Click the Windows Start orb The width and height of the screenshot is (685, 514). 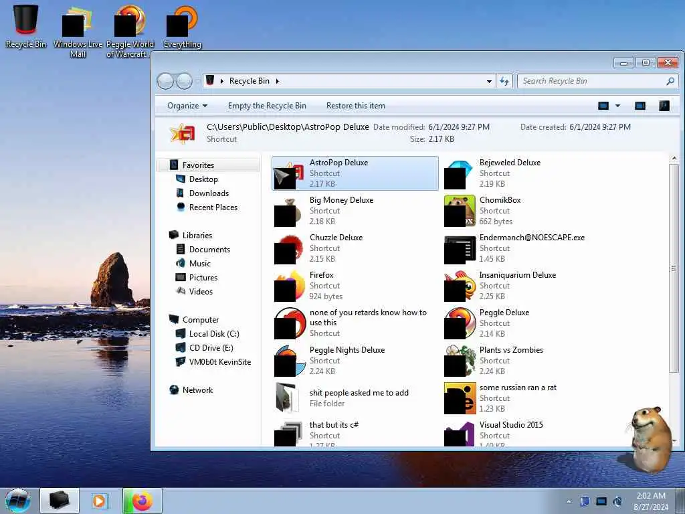18,501
